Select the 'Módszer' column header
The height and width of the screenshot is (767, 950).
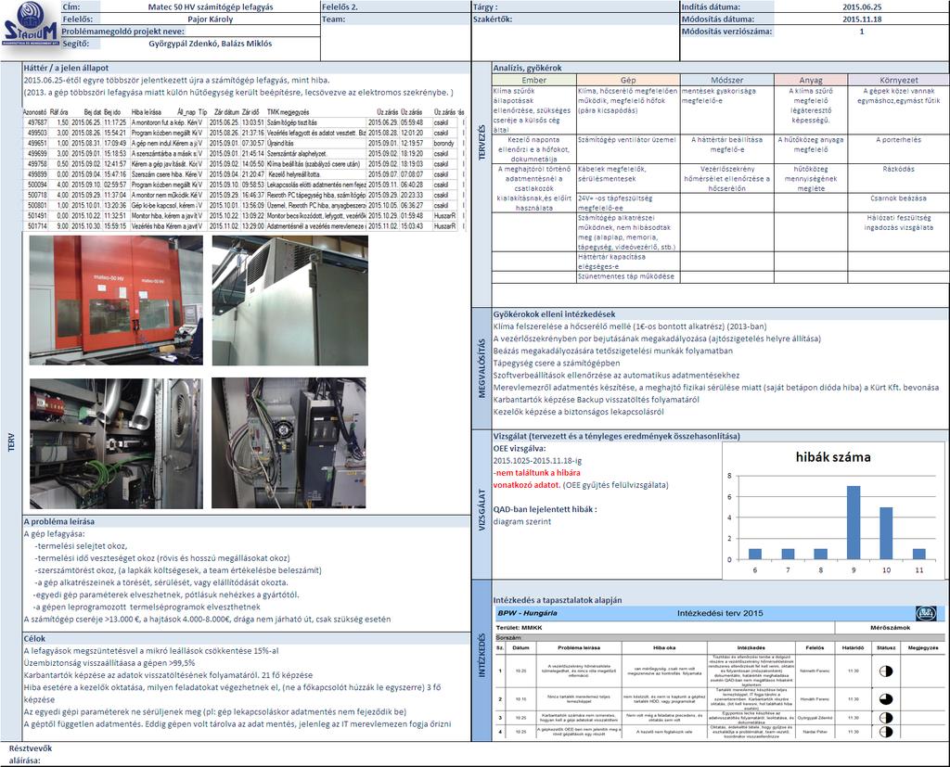pos(727,80)
